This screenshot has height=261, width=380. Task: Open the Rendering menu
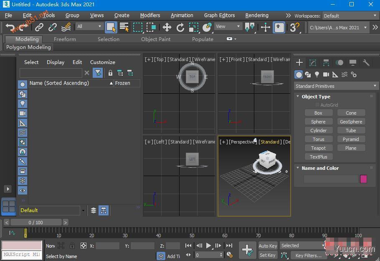point(256,15)
